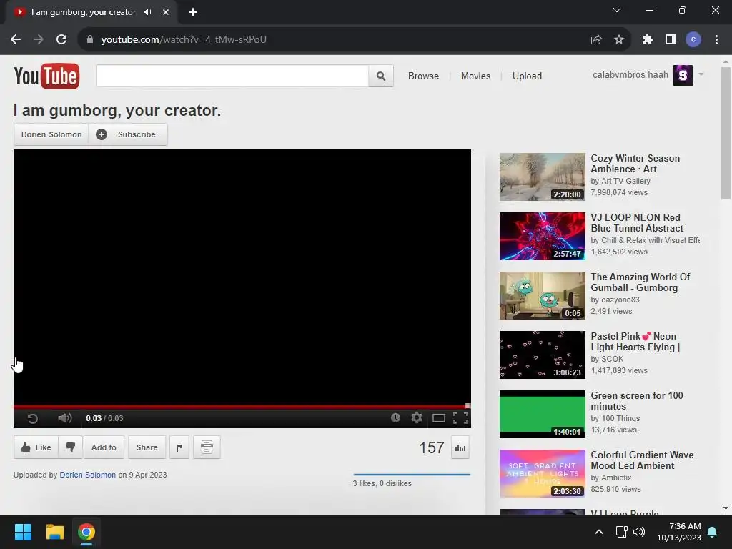This screenshot has width=732, height=549.
Task: Click the search magnifier button
Action: click(381, 76)
